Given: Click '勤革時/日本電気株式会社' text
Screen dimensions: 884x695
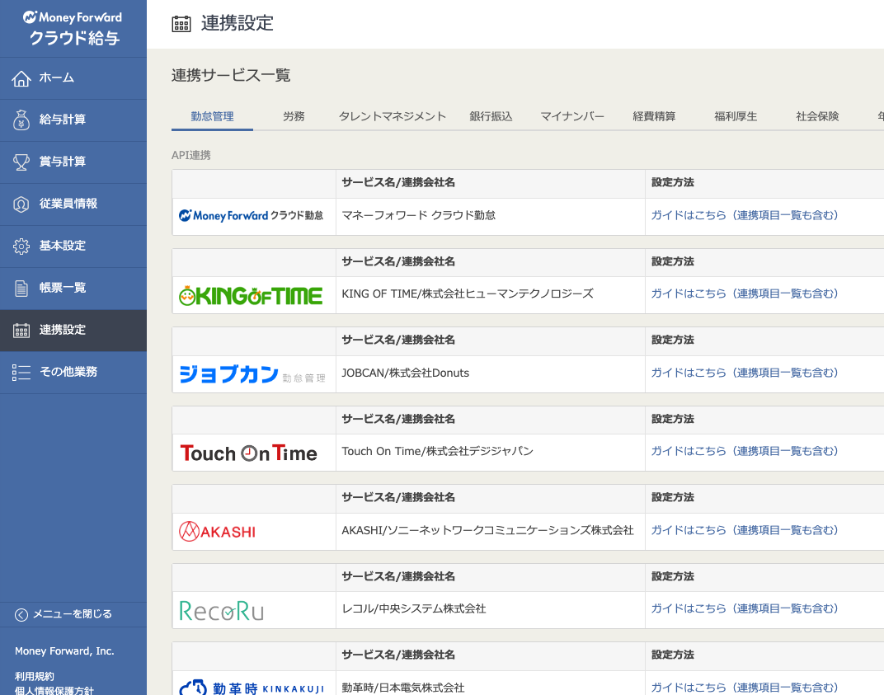Looking at the screenshot, I should (x=403, y=687).
